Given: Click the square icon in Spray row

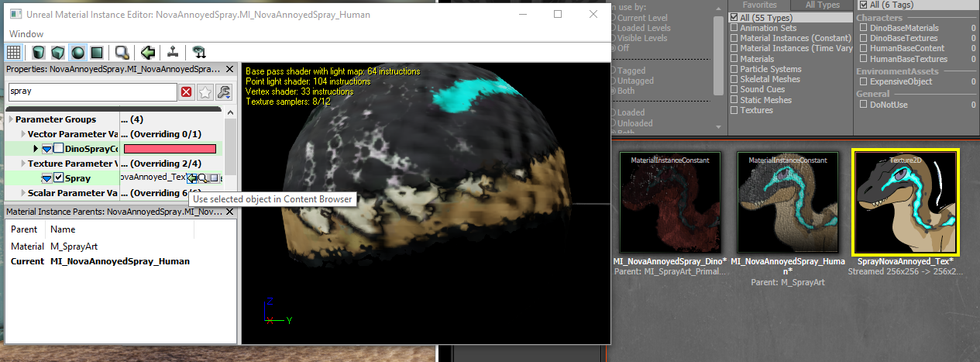Looking at the screenshot, I should [x=214, y=178].
